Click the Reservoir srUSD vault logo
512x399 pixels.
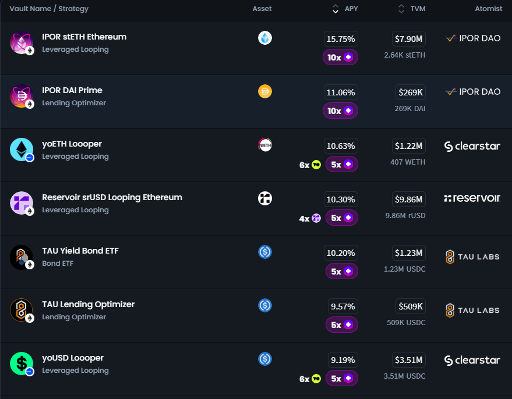[22, 203]
